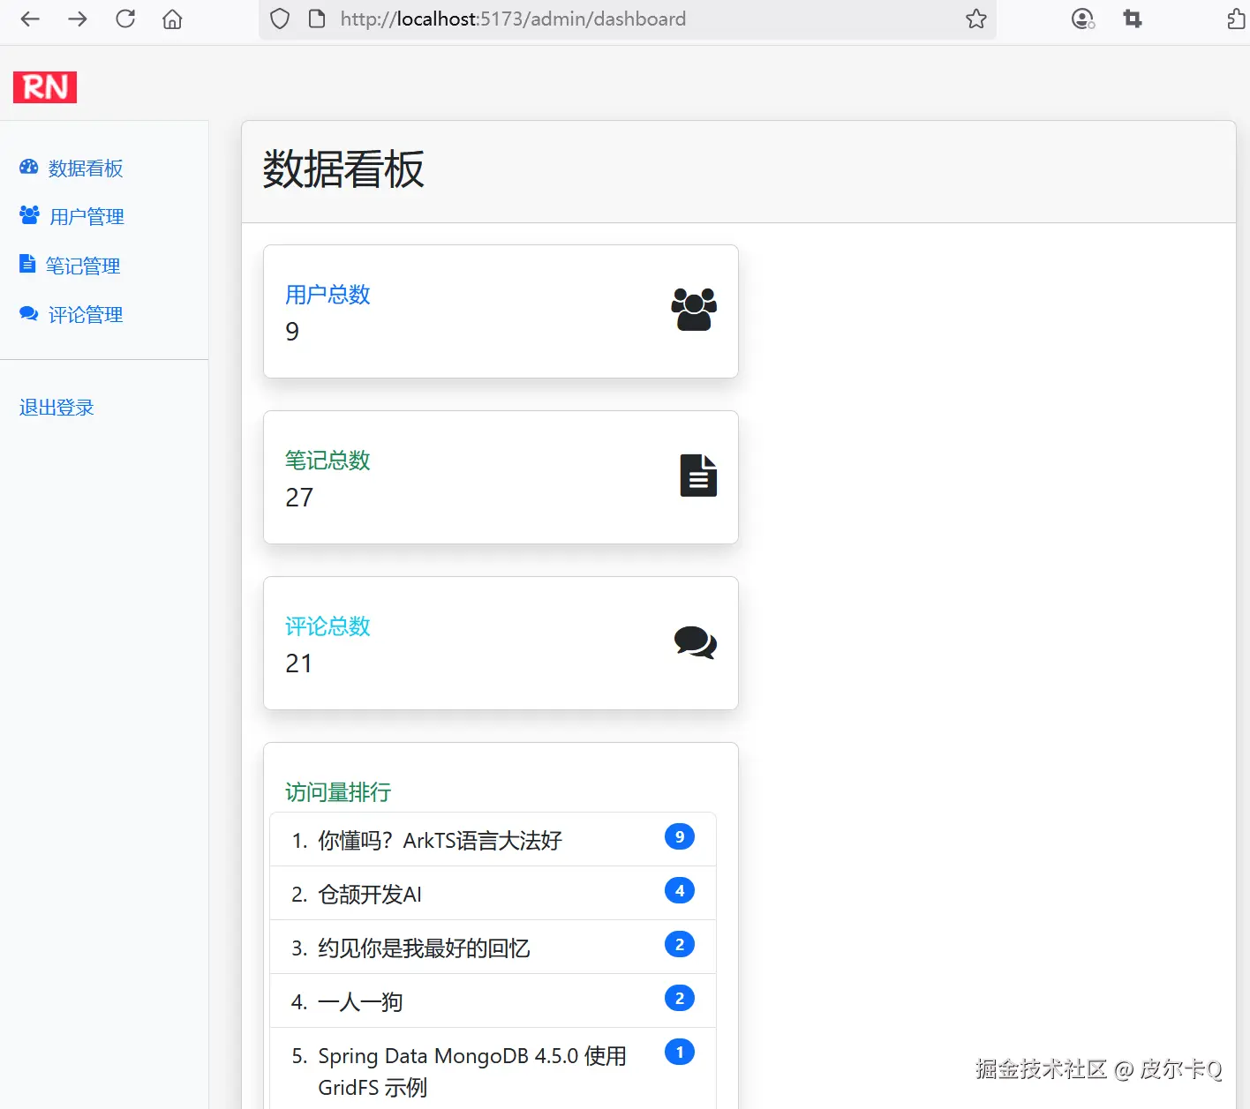Click the people icon on the 用户总数 card
The height and width of the screenshot is (1109, 1250).
click(x=694, y=310)
